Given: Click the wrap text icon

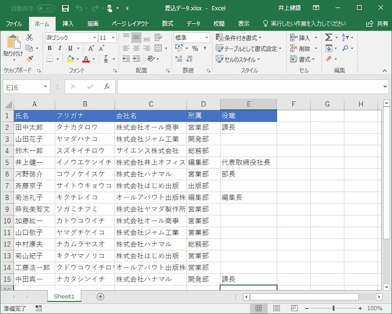Looking at the screenshot, I should [158, 37].
